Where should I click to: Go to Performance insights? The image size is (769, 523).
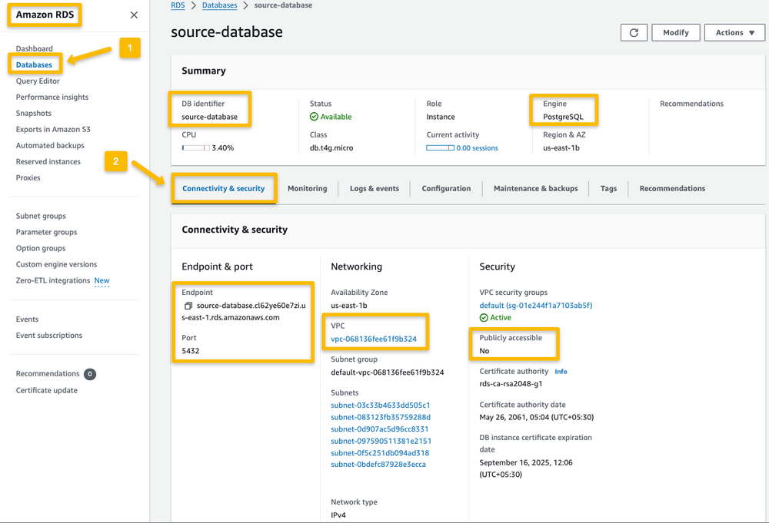click(52, 97)
